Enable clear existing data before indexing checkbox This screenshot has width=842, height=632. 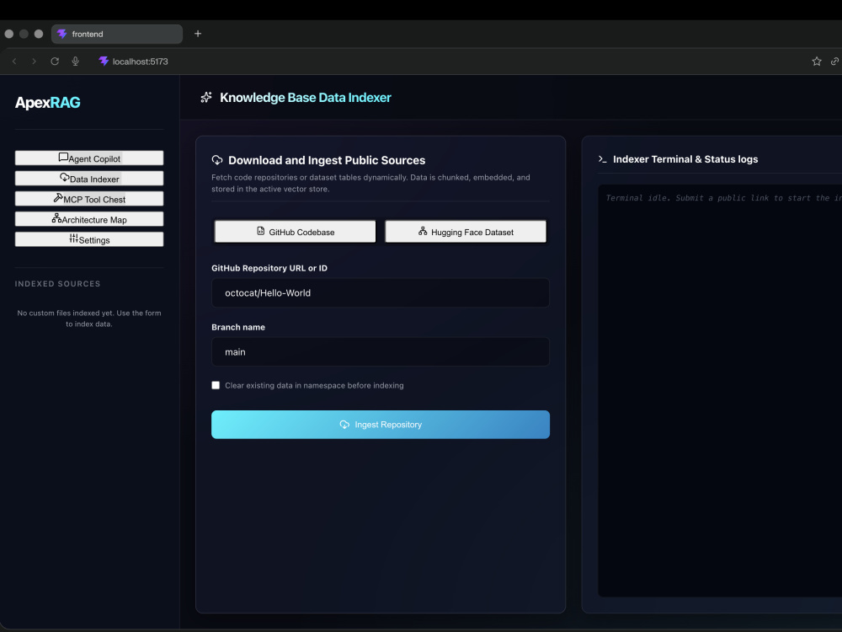click(216, 385)
